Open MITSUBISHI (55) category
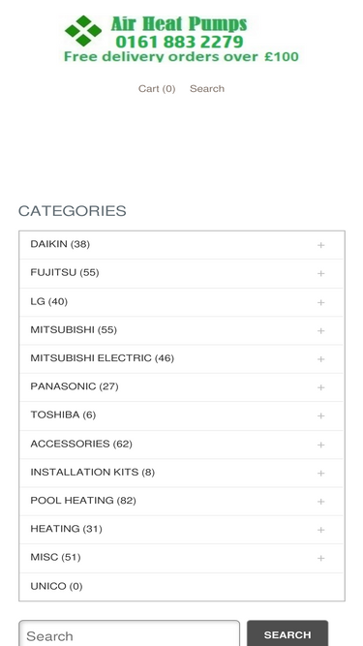363x646 pixels. click(x=74, y=330)
